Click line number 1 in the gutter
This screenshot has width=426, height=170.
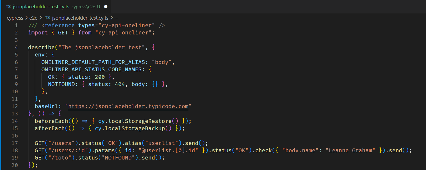[16, 25]
